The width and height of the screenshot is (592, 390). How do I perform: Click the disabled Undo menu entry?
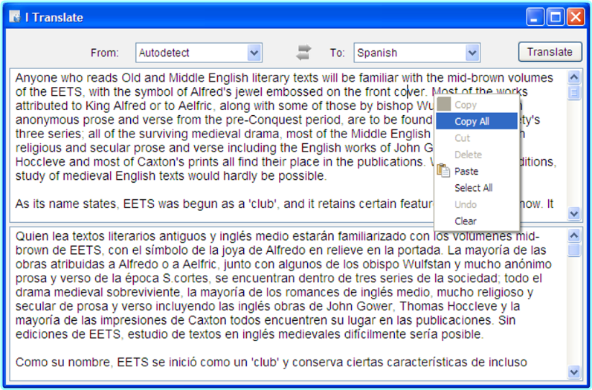click(477, 204)
